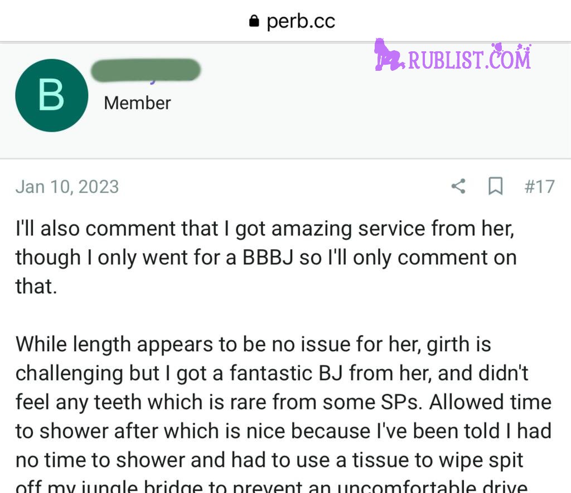Toggle the bookmark icon on post
This screenshot has height=493, width=571.
point(495,186)
